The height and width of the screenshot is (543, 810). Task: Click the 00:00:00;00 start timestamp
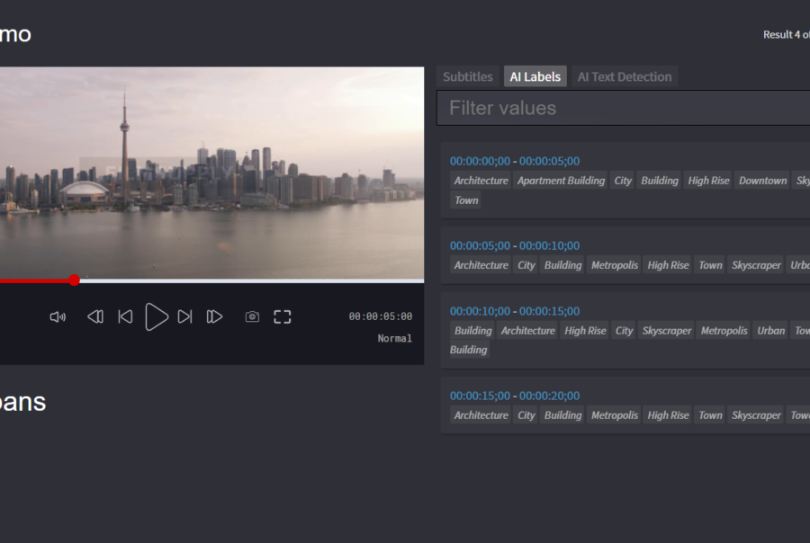click(480, 161)
